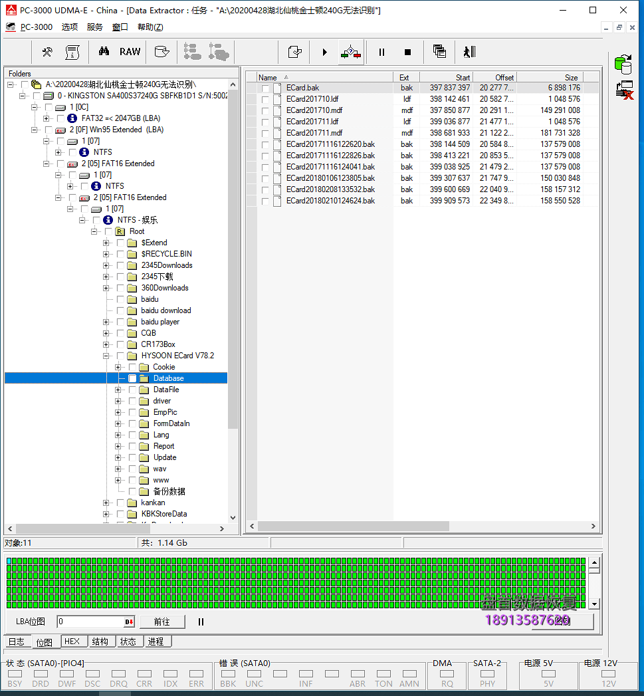Click the task folder icon at tree root
Image resolution: width=644 pixels, height=696 pixels.
pos(37,84)
